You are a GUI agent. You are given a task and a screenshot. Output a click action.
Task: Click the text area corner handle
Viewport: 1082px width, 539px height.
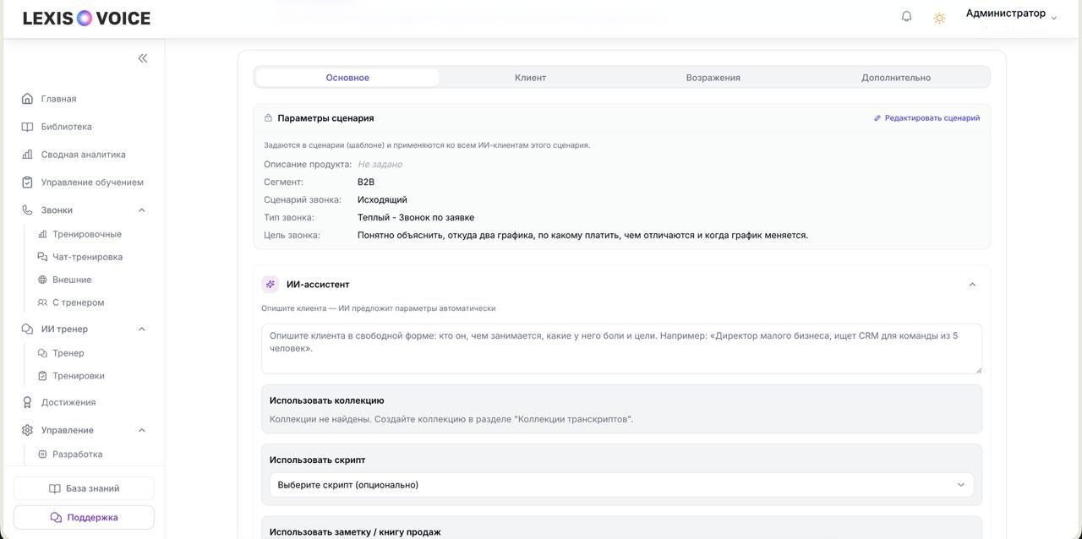point(979,369)
